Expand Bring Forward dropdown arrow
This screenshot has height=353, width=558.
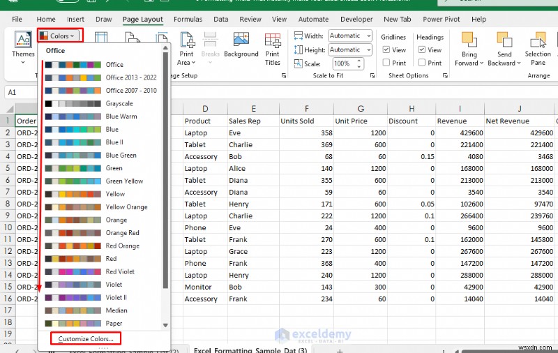(481, 63)
